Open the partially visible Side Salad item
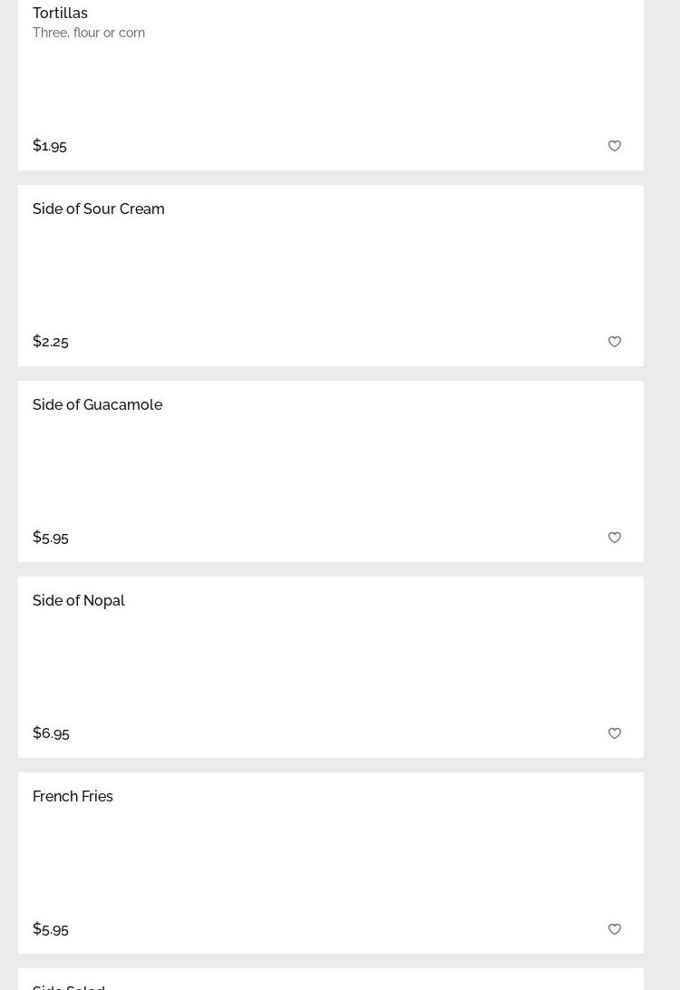Image resolution: width=680 pixels, height=990 pixels. coord(69,986)
